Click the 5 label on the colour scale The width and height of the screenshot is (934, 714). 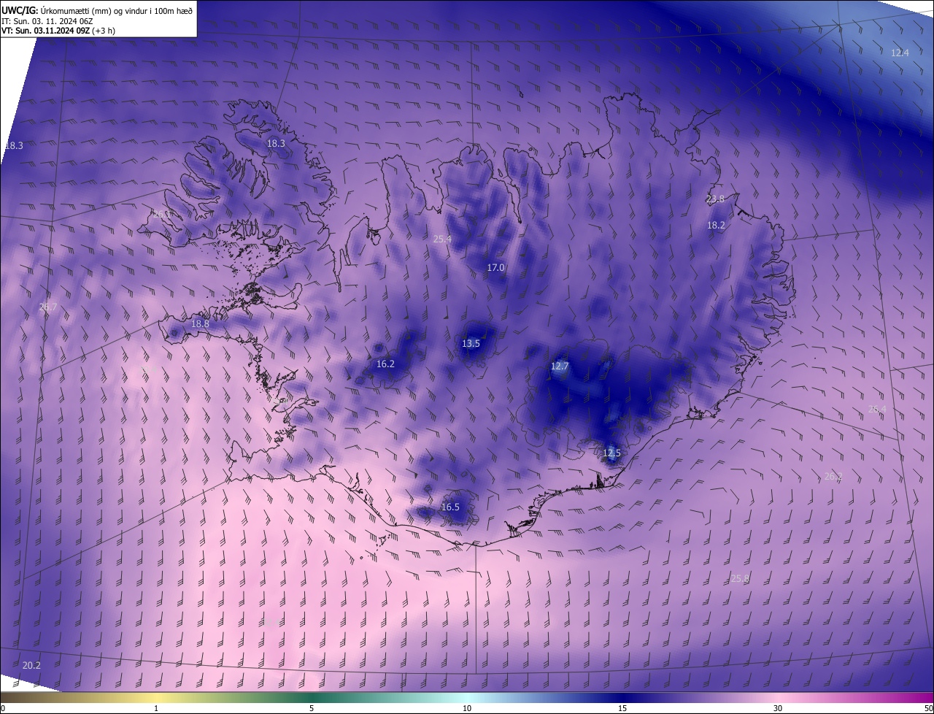[312, 709]
